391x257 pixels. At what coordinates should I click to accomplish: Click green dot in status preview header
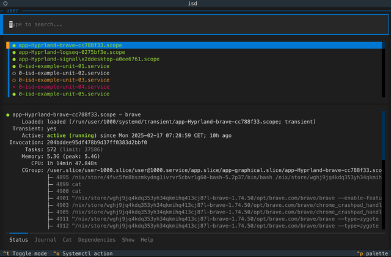[8, 115]
